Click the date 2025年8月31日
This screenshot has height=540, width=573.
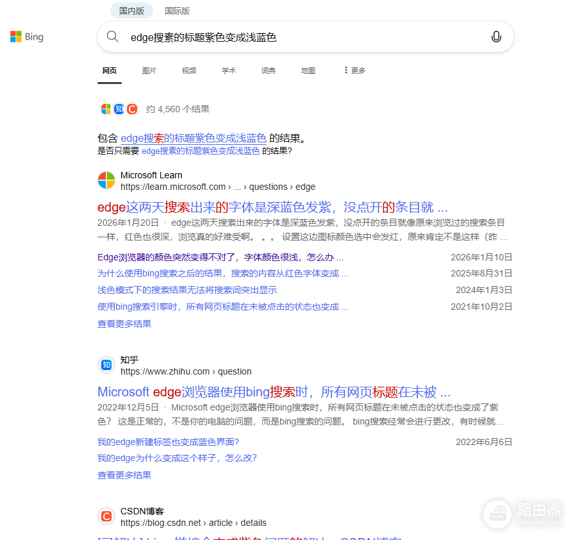481,273
